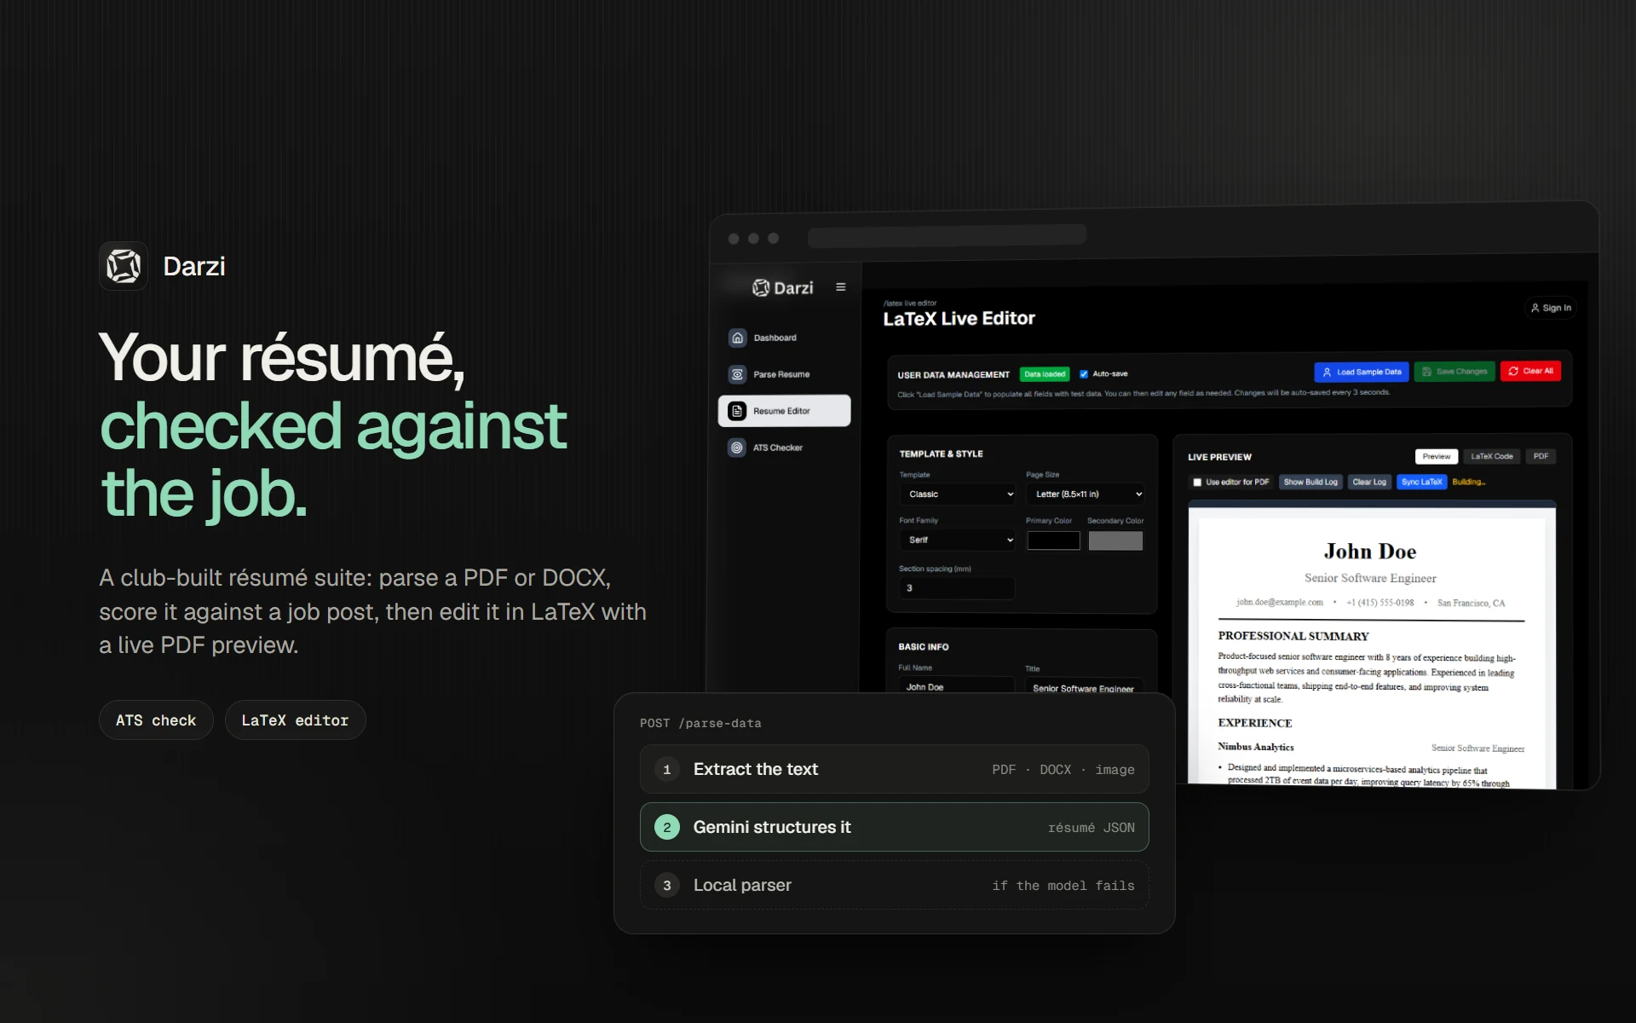The height and width of the screenshot is (1023, 1636).
Task: Open the Dashboard sidebar icon
Action: click(738, 338)
